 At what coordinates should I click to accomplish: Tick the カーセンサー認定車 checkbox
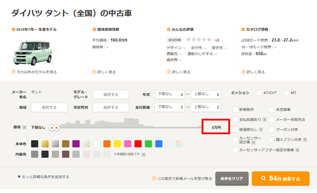235,140
